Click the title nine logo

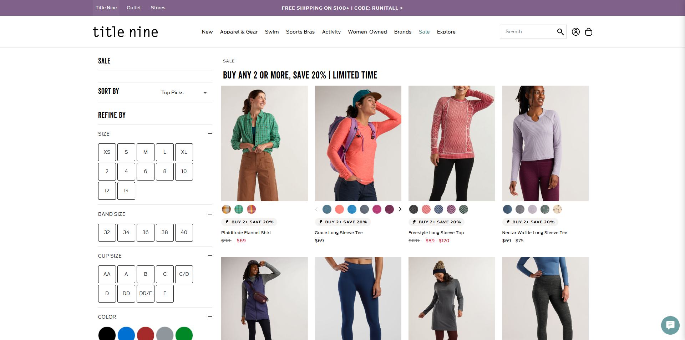[125, 32]
